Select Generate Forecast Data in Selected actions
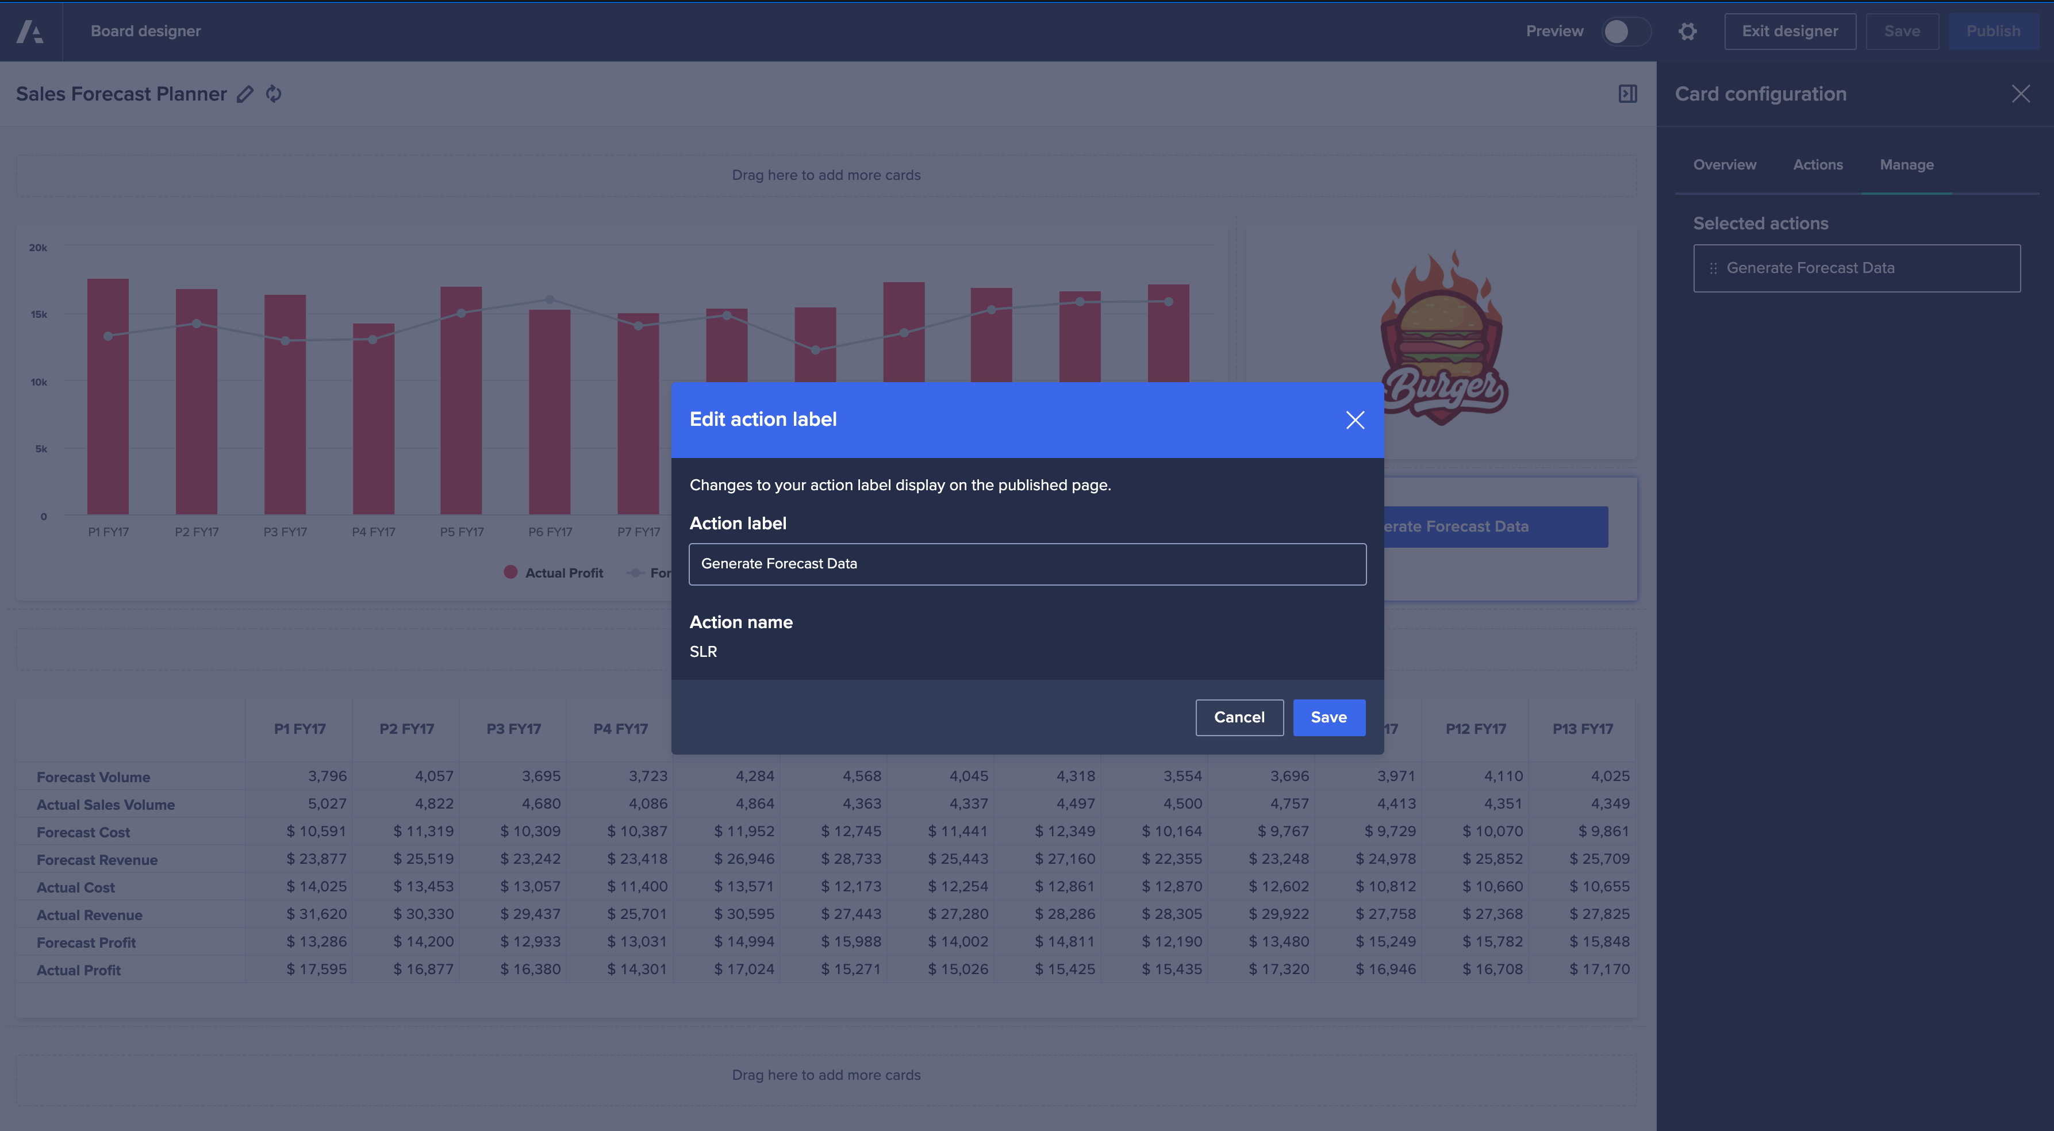 (x=1856, y=268)
